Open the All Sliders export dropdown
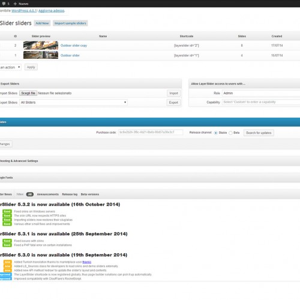This screenshot has height=300, width=300. pos(73,102)
